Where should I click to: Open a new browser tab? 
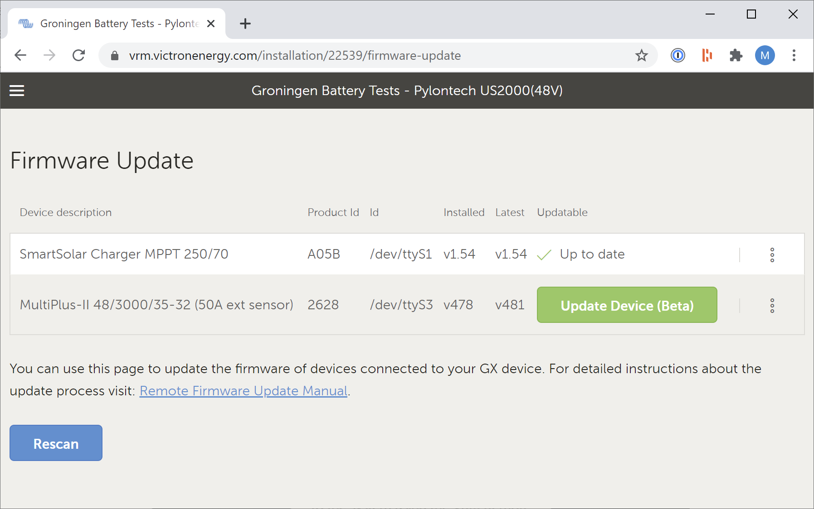[x=245, y=24]
